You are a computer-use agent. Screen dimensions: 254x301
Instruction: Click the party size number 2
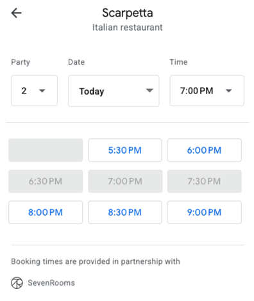[24, 91]
